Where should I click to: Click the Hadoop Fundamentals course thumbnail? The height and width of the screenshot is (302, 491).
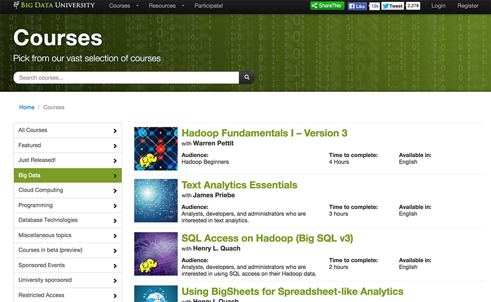[156, 148]
